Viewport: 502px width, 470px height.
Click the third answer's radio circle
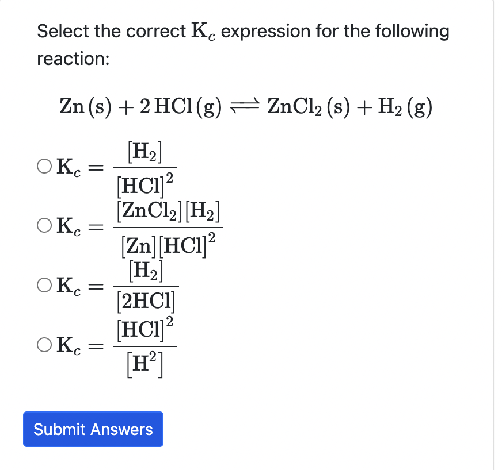(x=43, y=284)
